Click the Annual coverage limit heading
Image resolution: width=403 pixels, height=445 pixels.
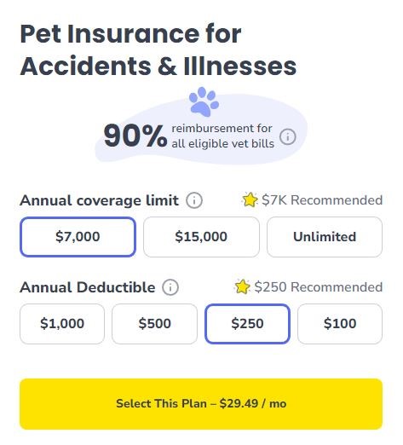[x=100, y=200]
